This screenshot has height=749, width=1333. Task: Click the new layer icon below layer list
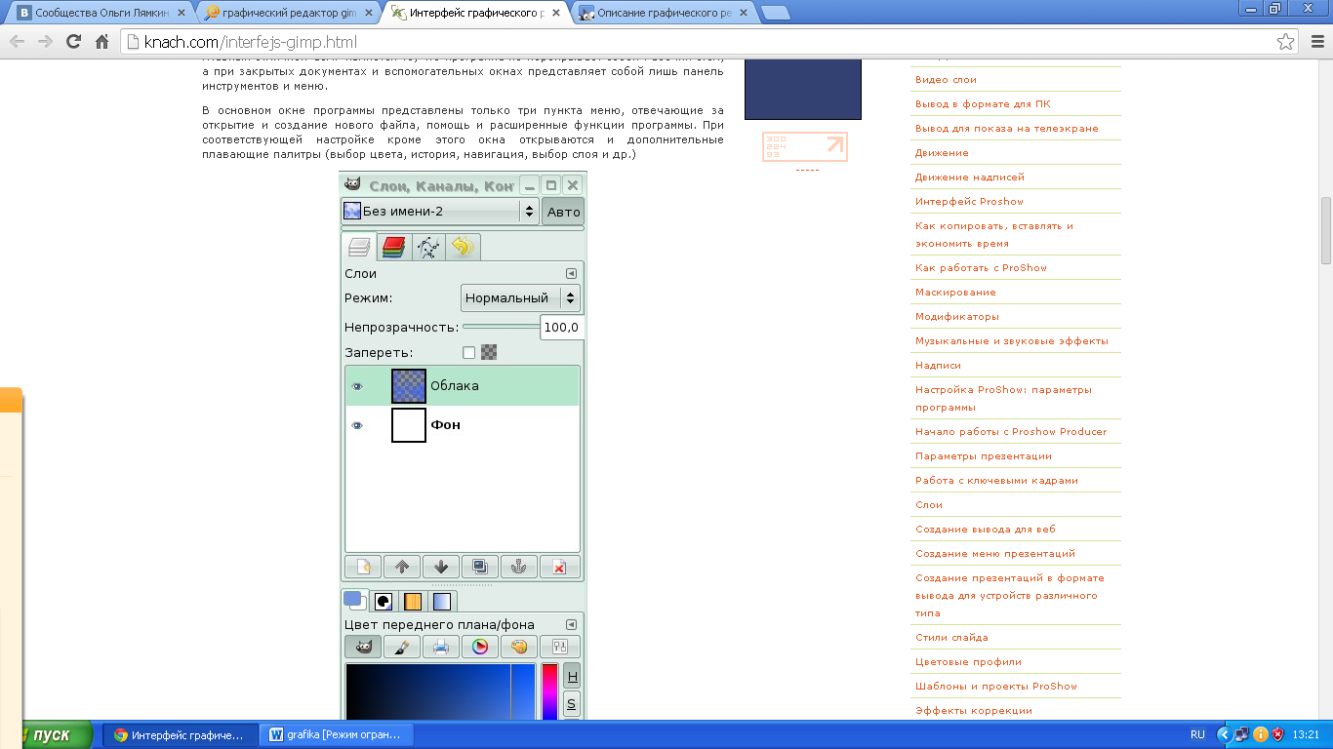pos(363,567)
